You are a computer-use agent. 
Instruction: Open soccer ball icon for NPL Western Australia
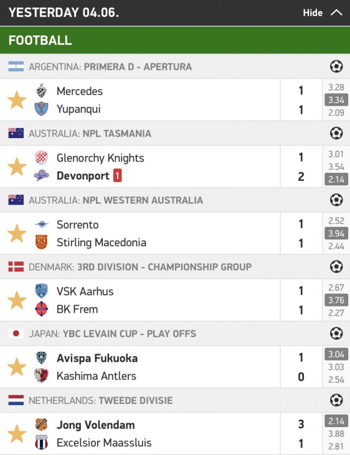click(336, 200)
